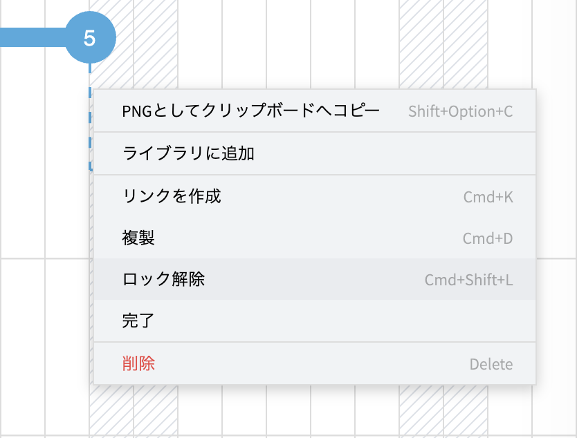Click the gray Delete shortcut label
The width and height of the screenshot is (577, 438).
click(x=491, y=364)
